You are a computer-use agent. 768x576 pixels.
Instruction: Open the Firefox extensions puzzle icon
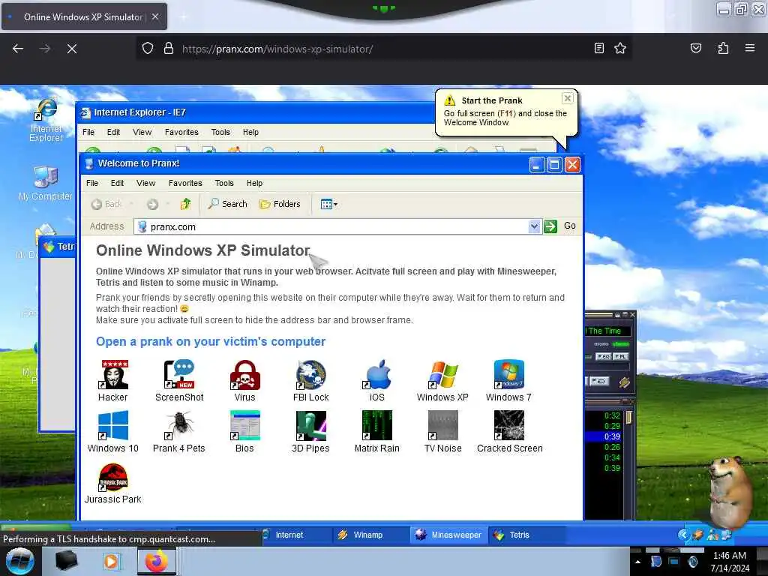click(x=723, y=48)
